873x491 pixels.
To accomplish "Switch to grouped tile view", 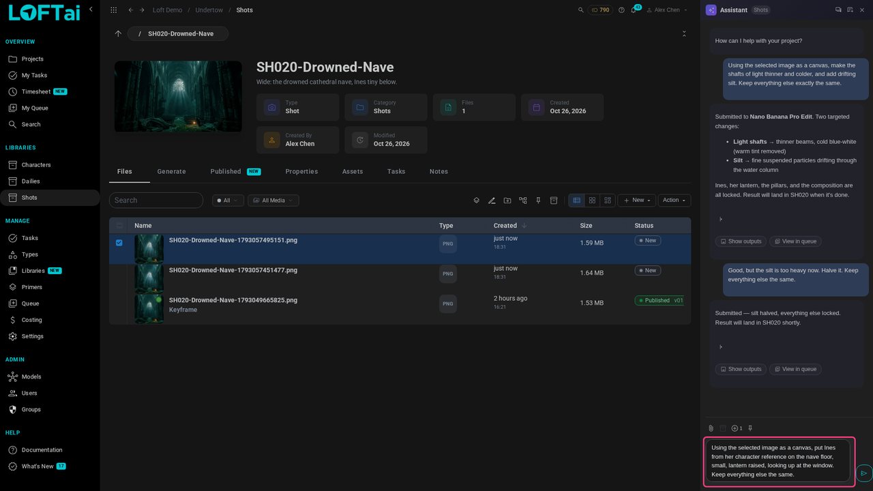I will pyautogui.click(x=607, y=200).
